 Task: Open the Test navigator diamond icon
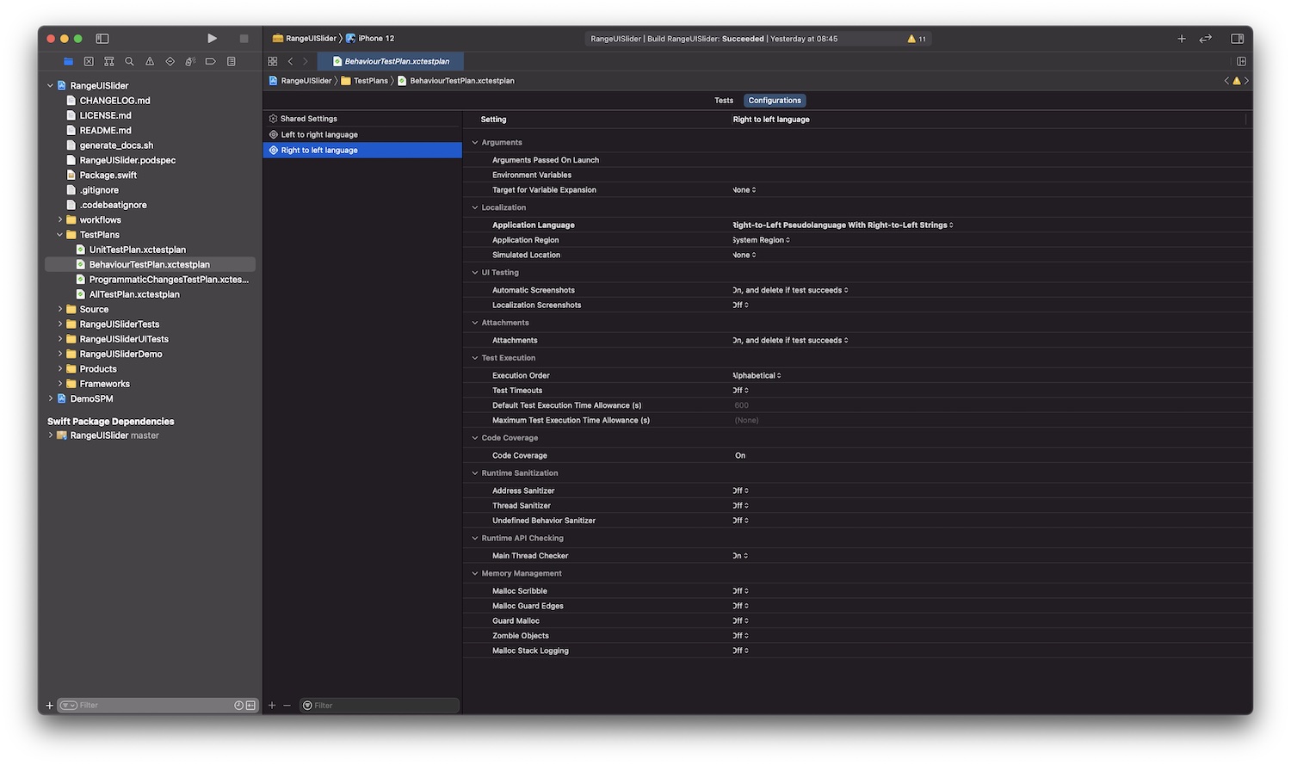pos(170,62)
